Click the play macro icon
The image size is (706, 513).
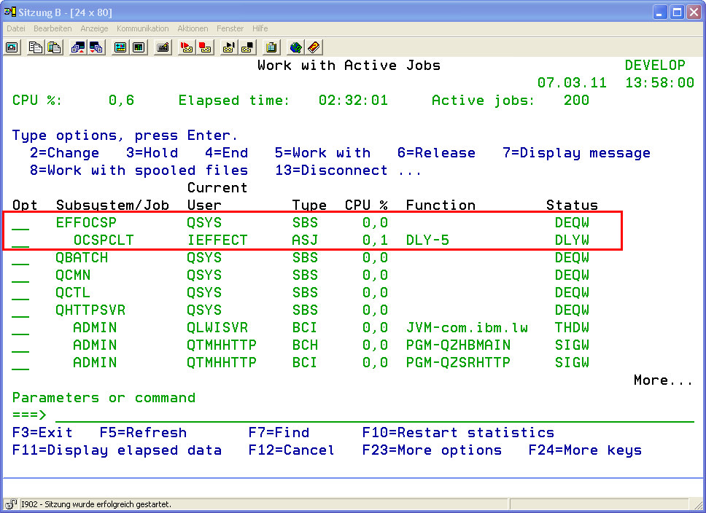point(228,47)
